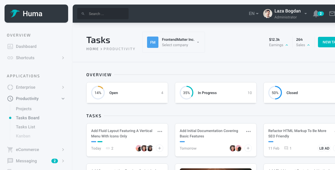Select Tasks Board in sidebar
Image resolution: width=335 pixels, height=170 pixels.
28,118
